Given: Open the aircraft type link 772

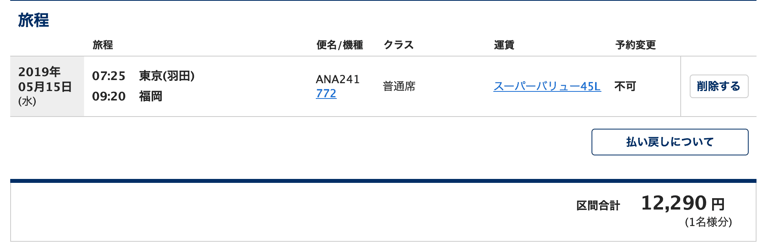Looking at the screenshot, I should coord(326,94).
